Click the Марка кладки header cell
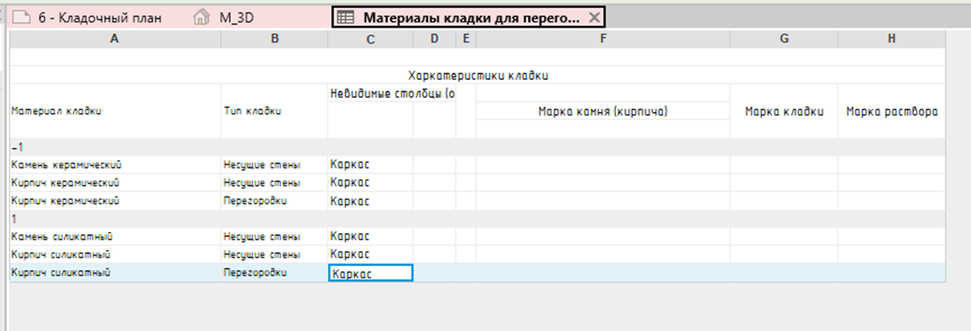This screenshot has width=971, height=331. pyautogui.click(x=784, y=111)
